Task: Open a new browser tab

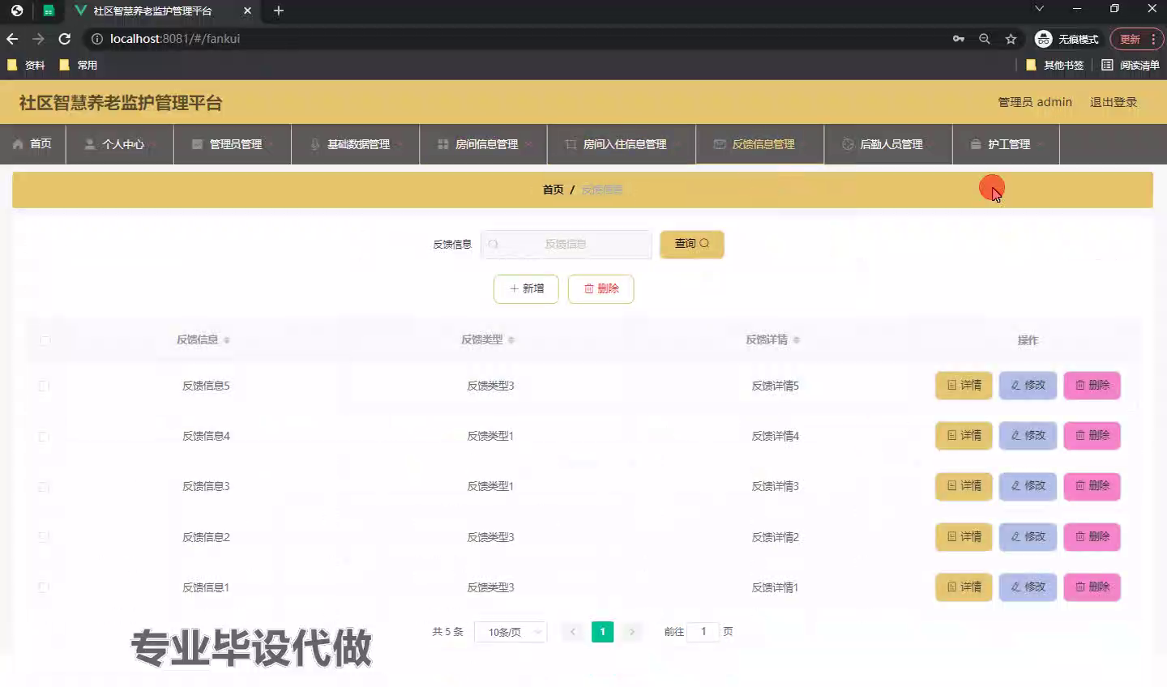Action: point(279,11)
